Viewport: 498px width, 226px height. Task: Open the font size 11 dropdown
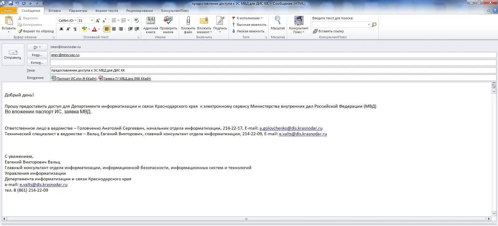pyautogui.click(x=92, y=20)
